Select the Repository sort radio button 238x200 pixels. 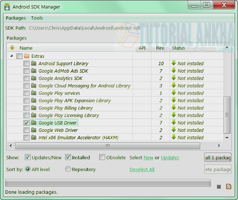68,169
